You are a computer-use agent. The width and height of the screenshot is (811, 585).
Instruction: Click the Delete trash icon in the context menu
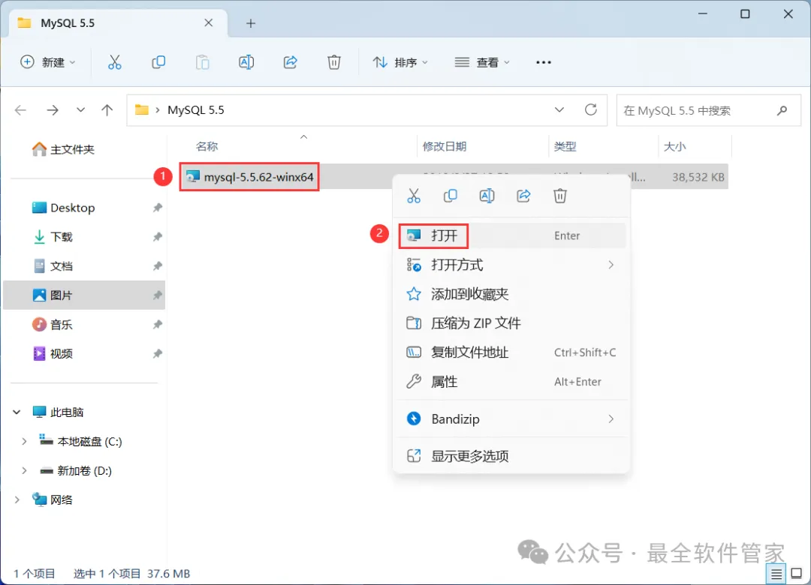(x=560, y=196)
